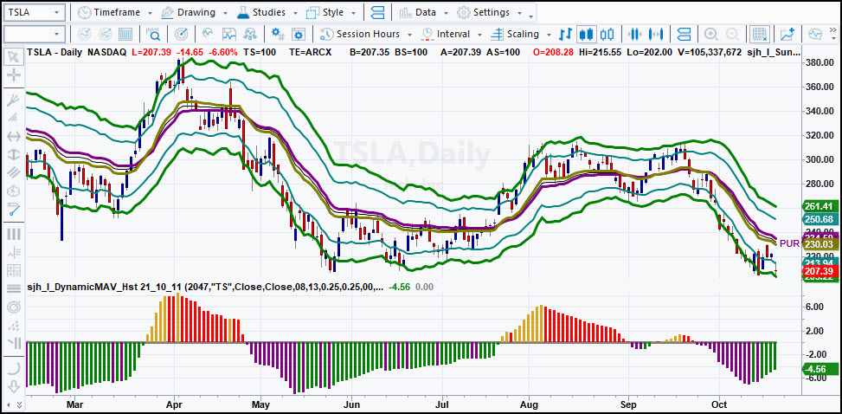
Task: Click the down arrow marker tool in sidebar
Action: (x=14, y=386)
